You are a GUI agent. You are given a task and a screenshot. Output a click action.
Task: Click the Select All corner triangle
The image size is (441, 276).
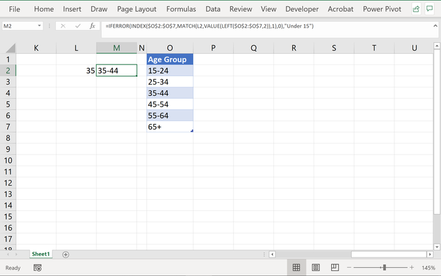(10, 48)
